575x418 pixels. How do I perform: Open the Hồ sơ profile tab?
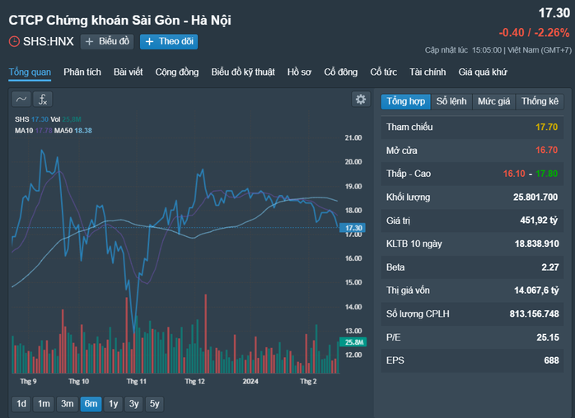(x=299, y=72)
